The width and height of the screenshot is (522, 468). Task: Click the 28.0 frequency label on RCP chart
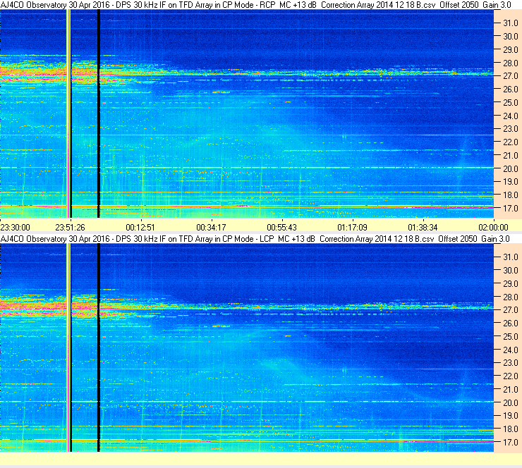pos(511,63)
